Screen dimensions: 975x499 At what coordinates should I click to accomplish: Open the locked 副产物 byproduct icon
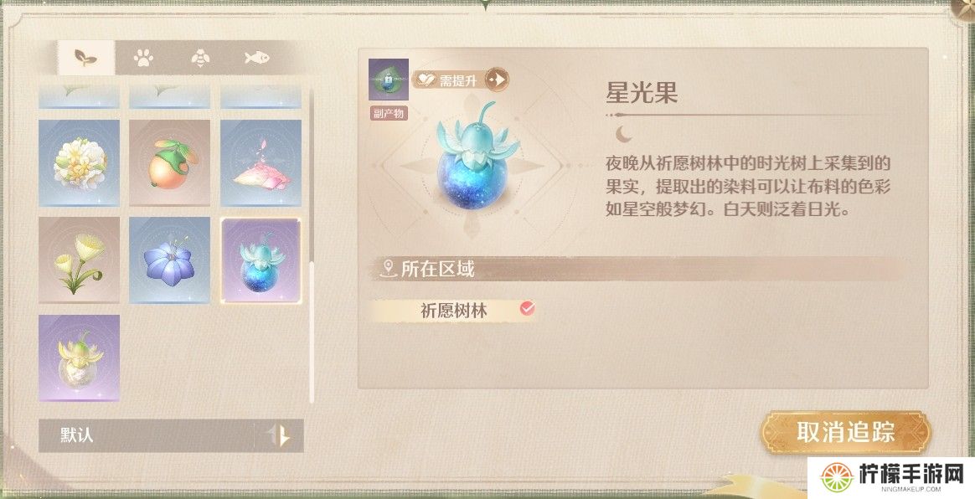pyautogui.click(x=388, y=80)
